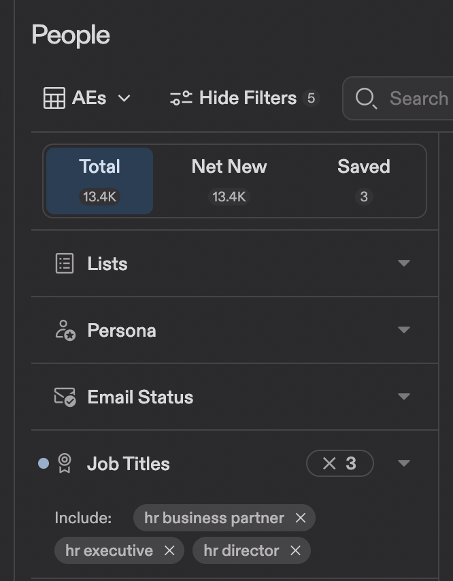Click the Email Status envelope icon
Image resolution: width=453 pixels, height=581 pixels.
click(x=65, y=397)
